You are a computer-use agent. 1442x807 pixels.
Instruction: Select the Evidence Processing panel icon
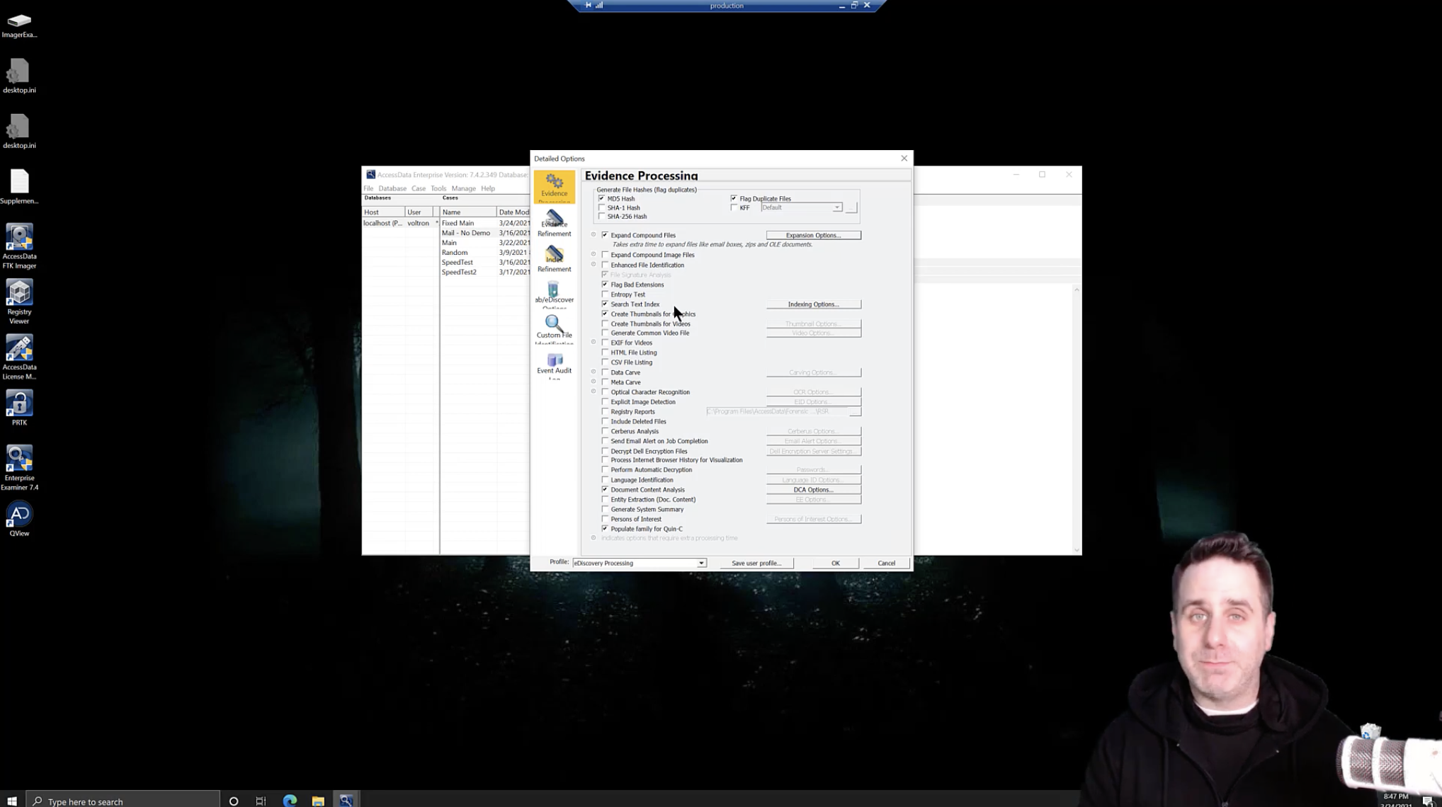[555, 187]
